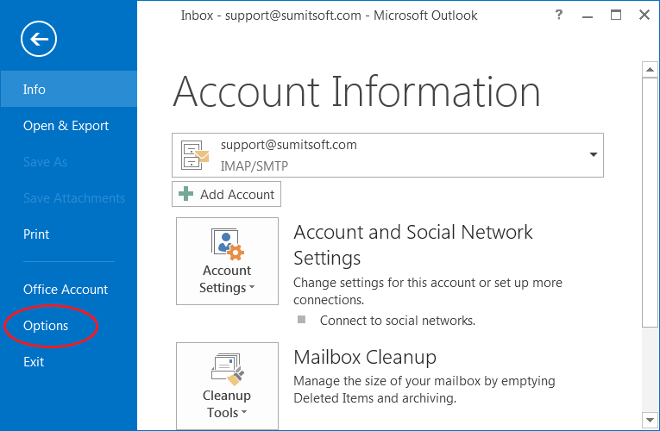Click Connect to social networks link
Viewport: 660px width, 431px height.
(x=397, y=321)
